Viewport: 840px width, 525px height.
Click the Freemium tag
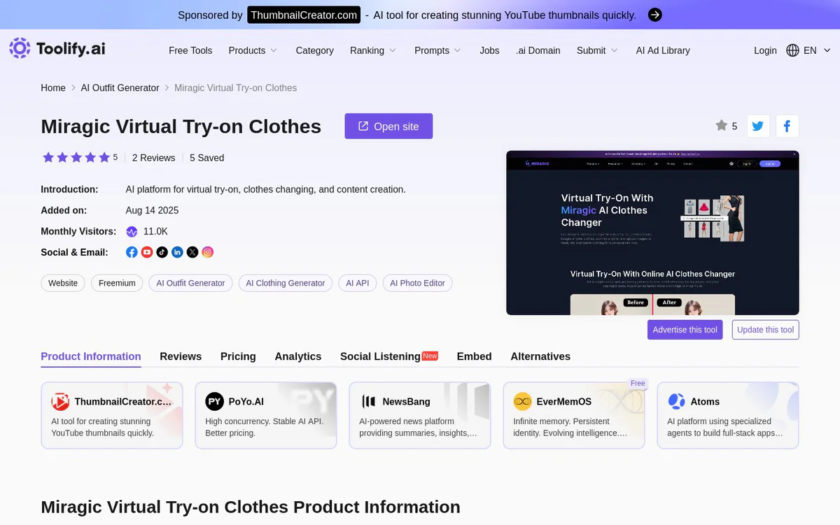pyautogui.click(x=117, y=283)
